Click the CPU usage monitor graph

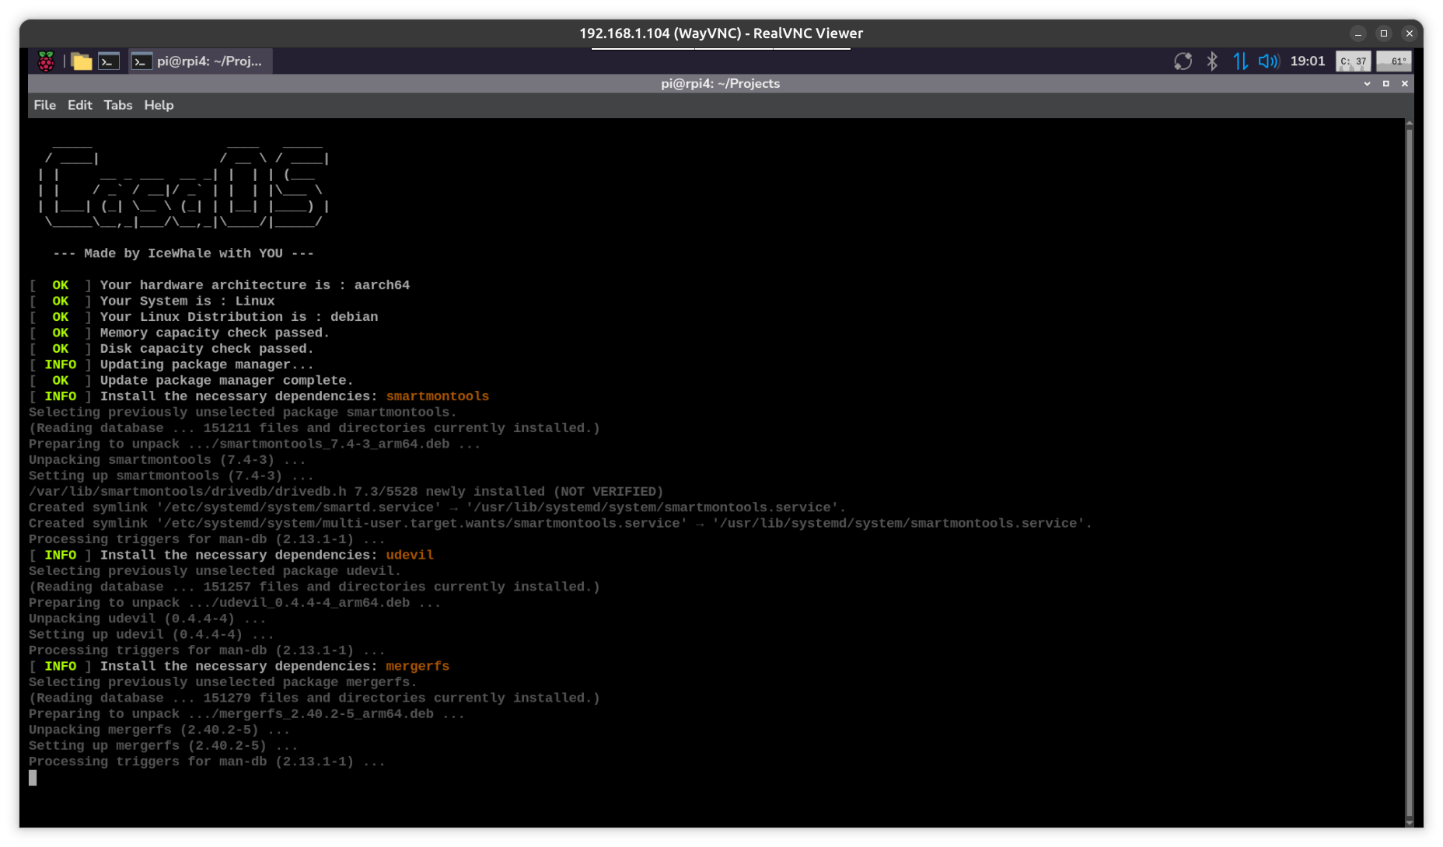coord(1353,61)
